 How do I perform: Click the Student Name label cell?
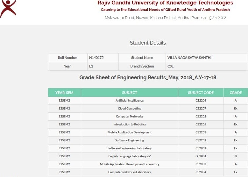click(x=142, y=58)
